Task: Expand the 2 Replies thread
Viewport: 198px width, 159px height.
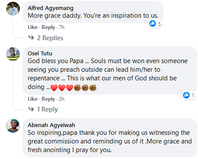Action: pos(50,38)
